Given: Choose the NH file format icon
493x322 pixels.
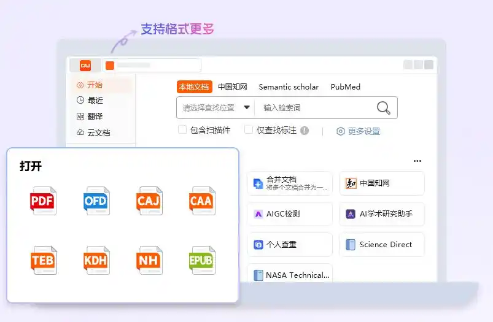Looking at the screenshot, I should pos(149,260).
